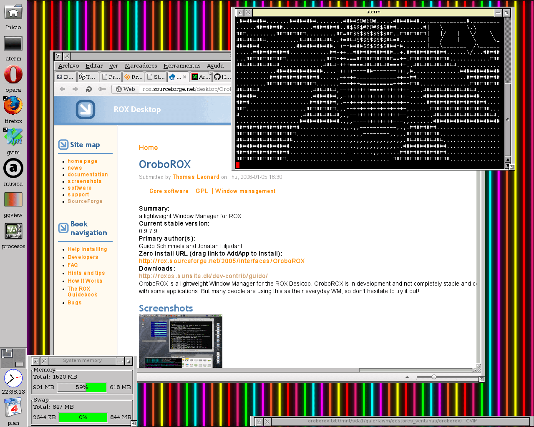The image size is (534, 427).
Task: Click the ROX Desktop logo icon
Action: [86, 110]
